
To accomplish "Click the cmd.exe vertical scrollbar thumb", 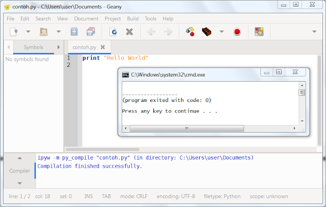I will 302,92.
